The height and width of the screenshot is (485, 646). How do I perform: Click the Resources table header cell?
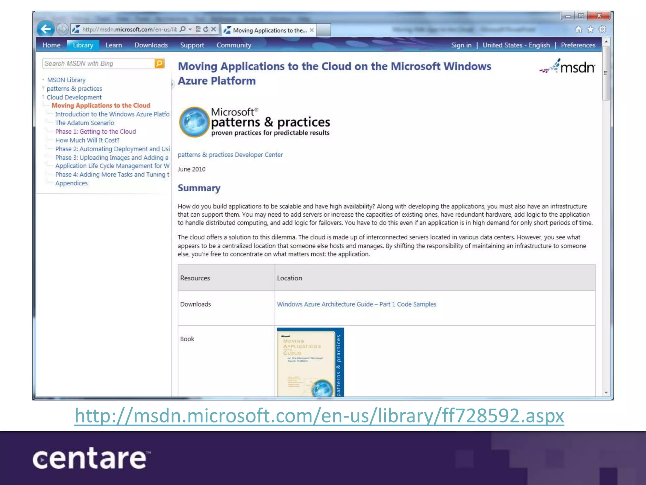[226, 278]
